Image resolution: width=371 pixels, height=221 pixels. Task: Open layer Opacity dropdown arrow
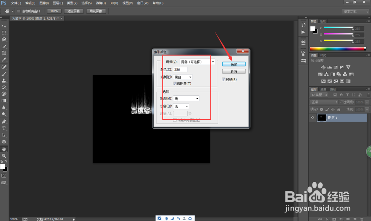tap(367, 102)
